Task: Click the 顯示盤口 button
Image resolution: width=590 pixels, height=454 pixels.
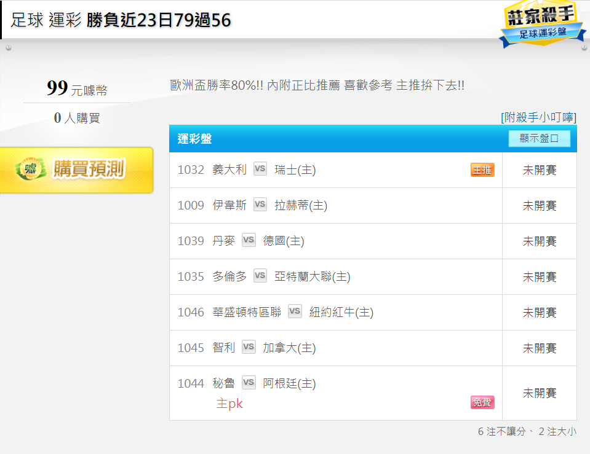Action: pyautogui.click(x=539, y=138)
